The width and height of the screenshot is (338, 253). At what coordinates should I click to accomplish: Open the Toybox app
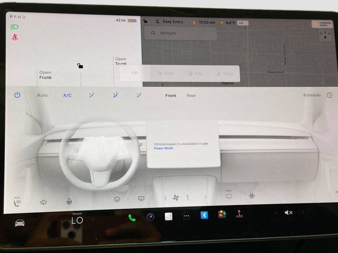click(222, 215)
